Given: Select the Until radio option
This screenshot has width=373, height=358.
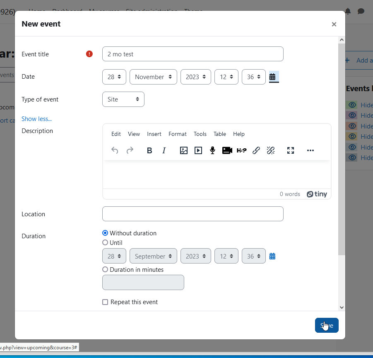Looking at the screenshot, I should click(x=105, y=242).
